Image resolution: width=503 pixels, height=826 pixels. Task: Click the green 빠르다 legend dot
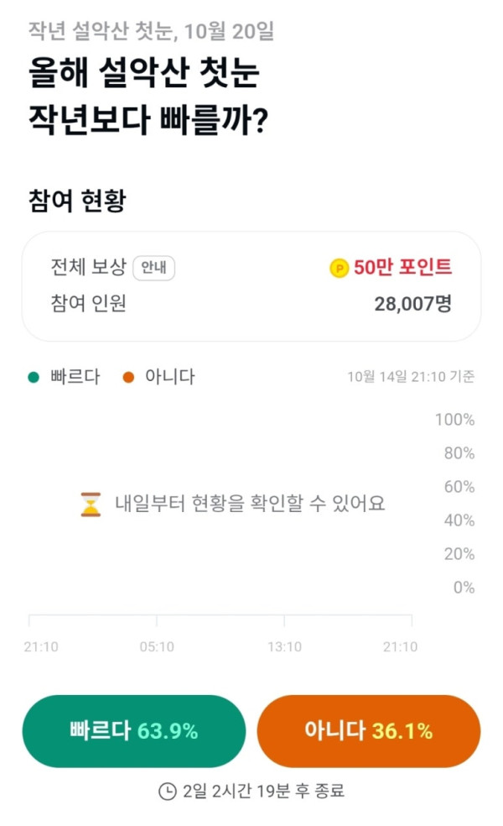click(34, 377)
